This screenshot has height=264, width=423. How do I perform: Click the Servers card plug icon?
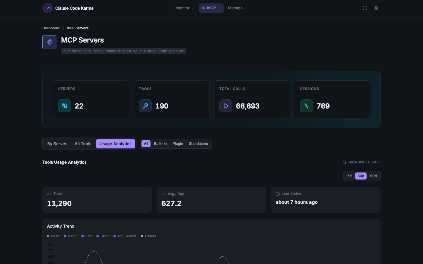(65, 106)
